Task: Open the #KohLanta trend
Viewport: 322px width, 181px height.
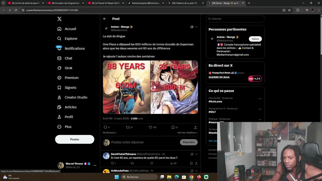Action: [x=215, y=102]
